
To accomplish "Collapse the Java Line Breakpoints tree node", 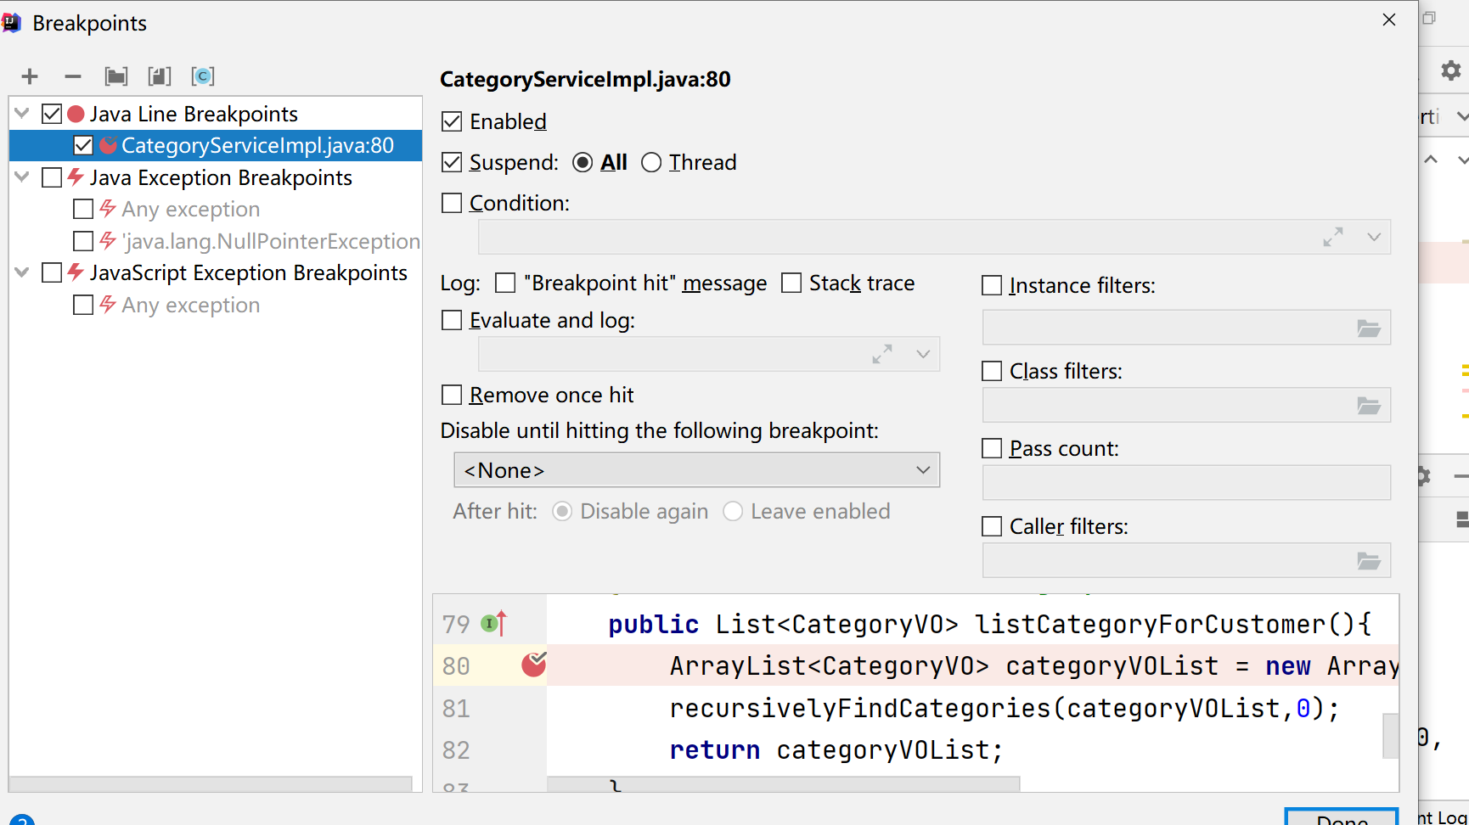I will (x=23, y=114).
